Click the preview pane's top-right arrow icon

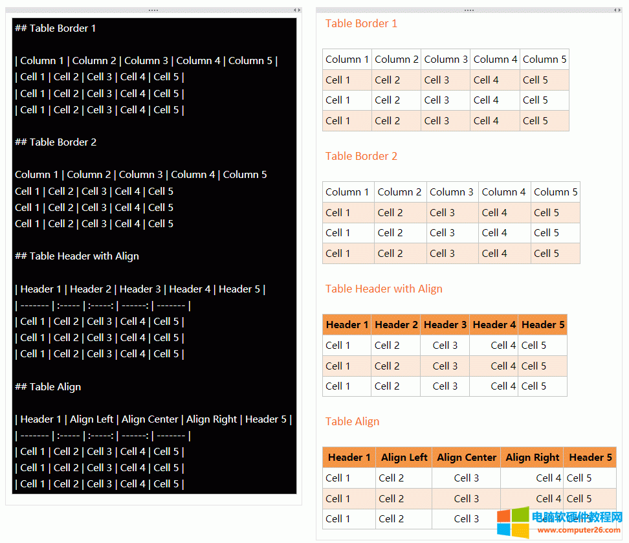click(617, 10)
